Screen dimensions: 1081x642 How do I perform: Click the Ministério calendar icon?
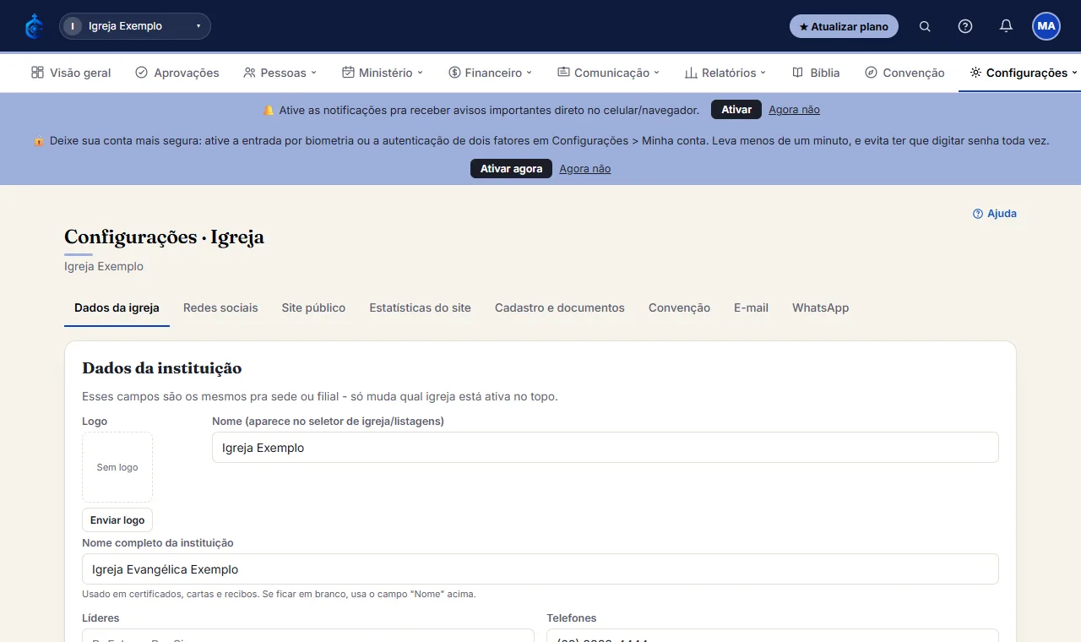348,73
